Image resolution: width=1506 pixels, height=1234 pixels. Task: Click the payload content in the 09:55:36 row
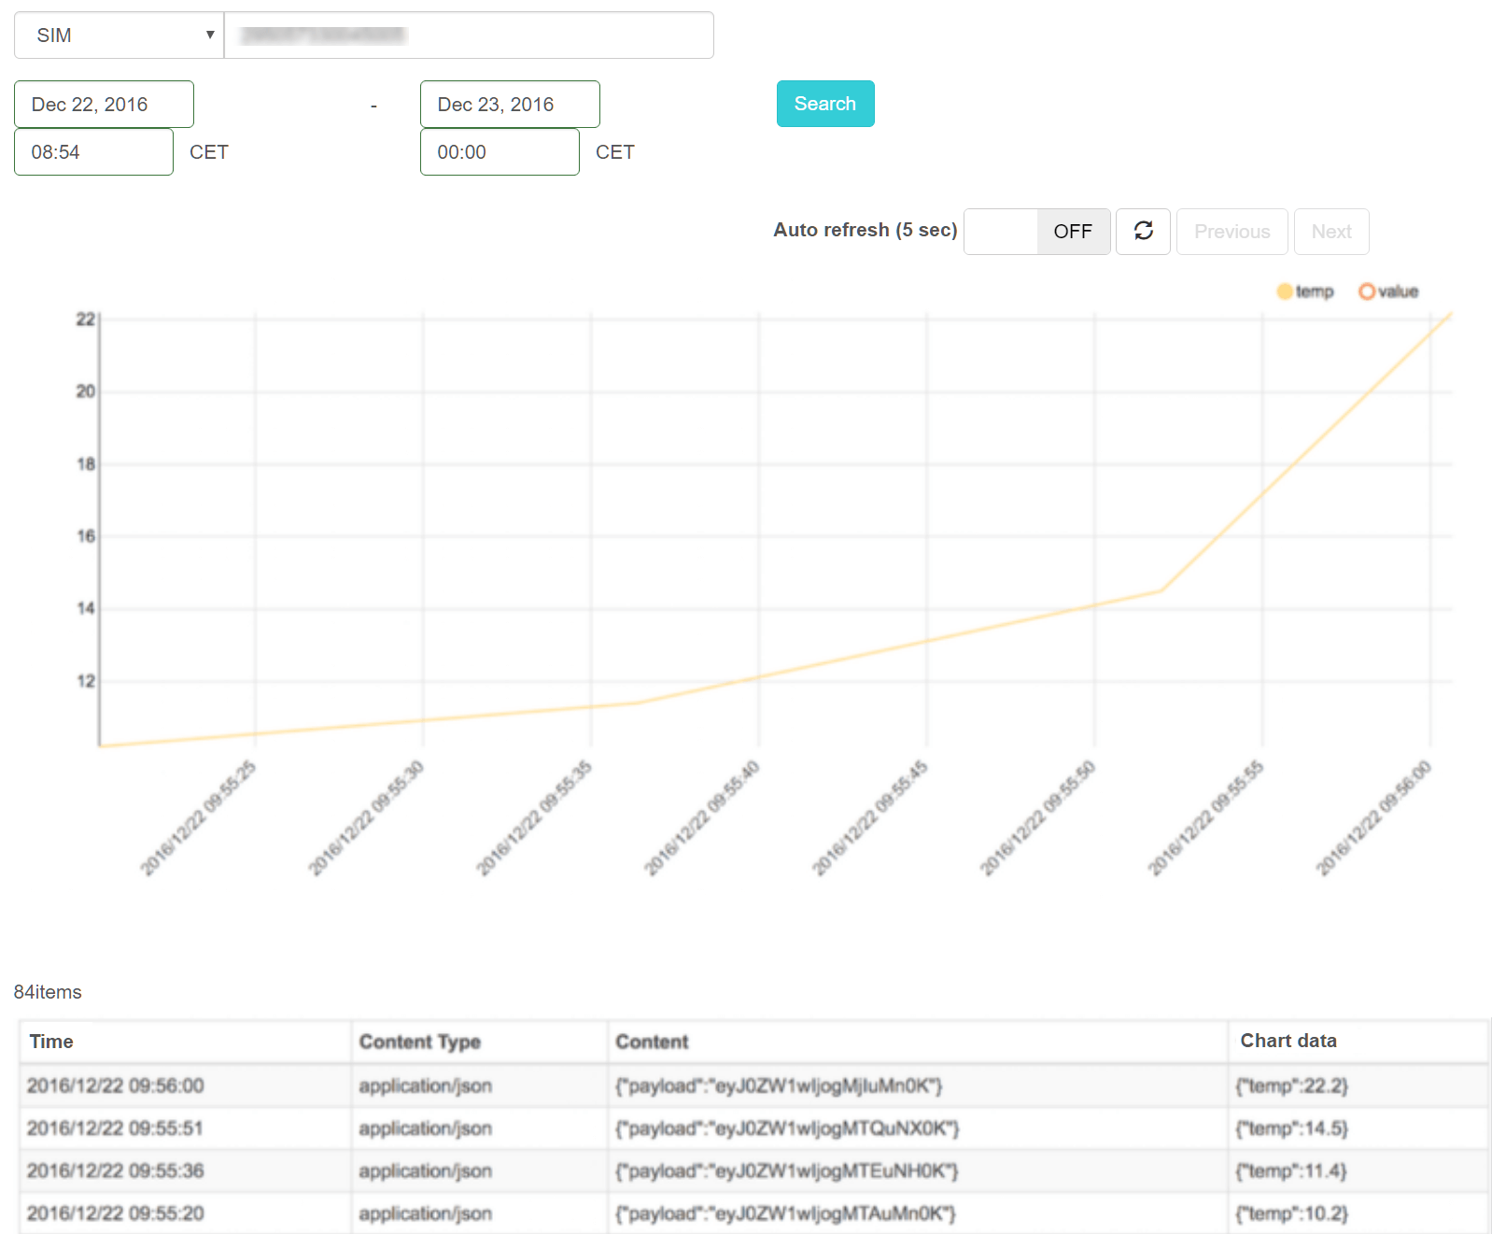(x=786, y=1171)
